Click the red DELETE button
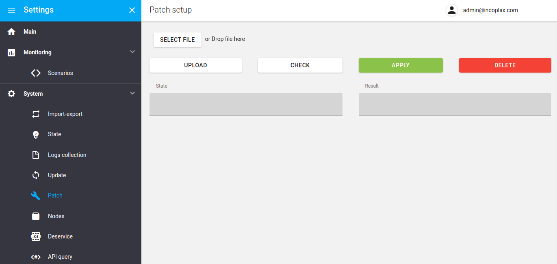 point(505,65)
